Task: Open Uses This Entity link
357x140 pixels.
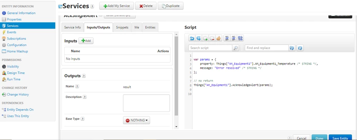Action: tap(18, 116)
